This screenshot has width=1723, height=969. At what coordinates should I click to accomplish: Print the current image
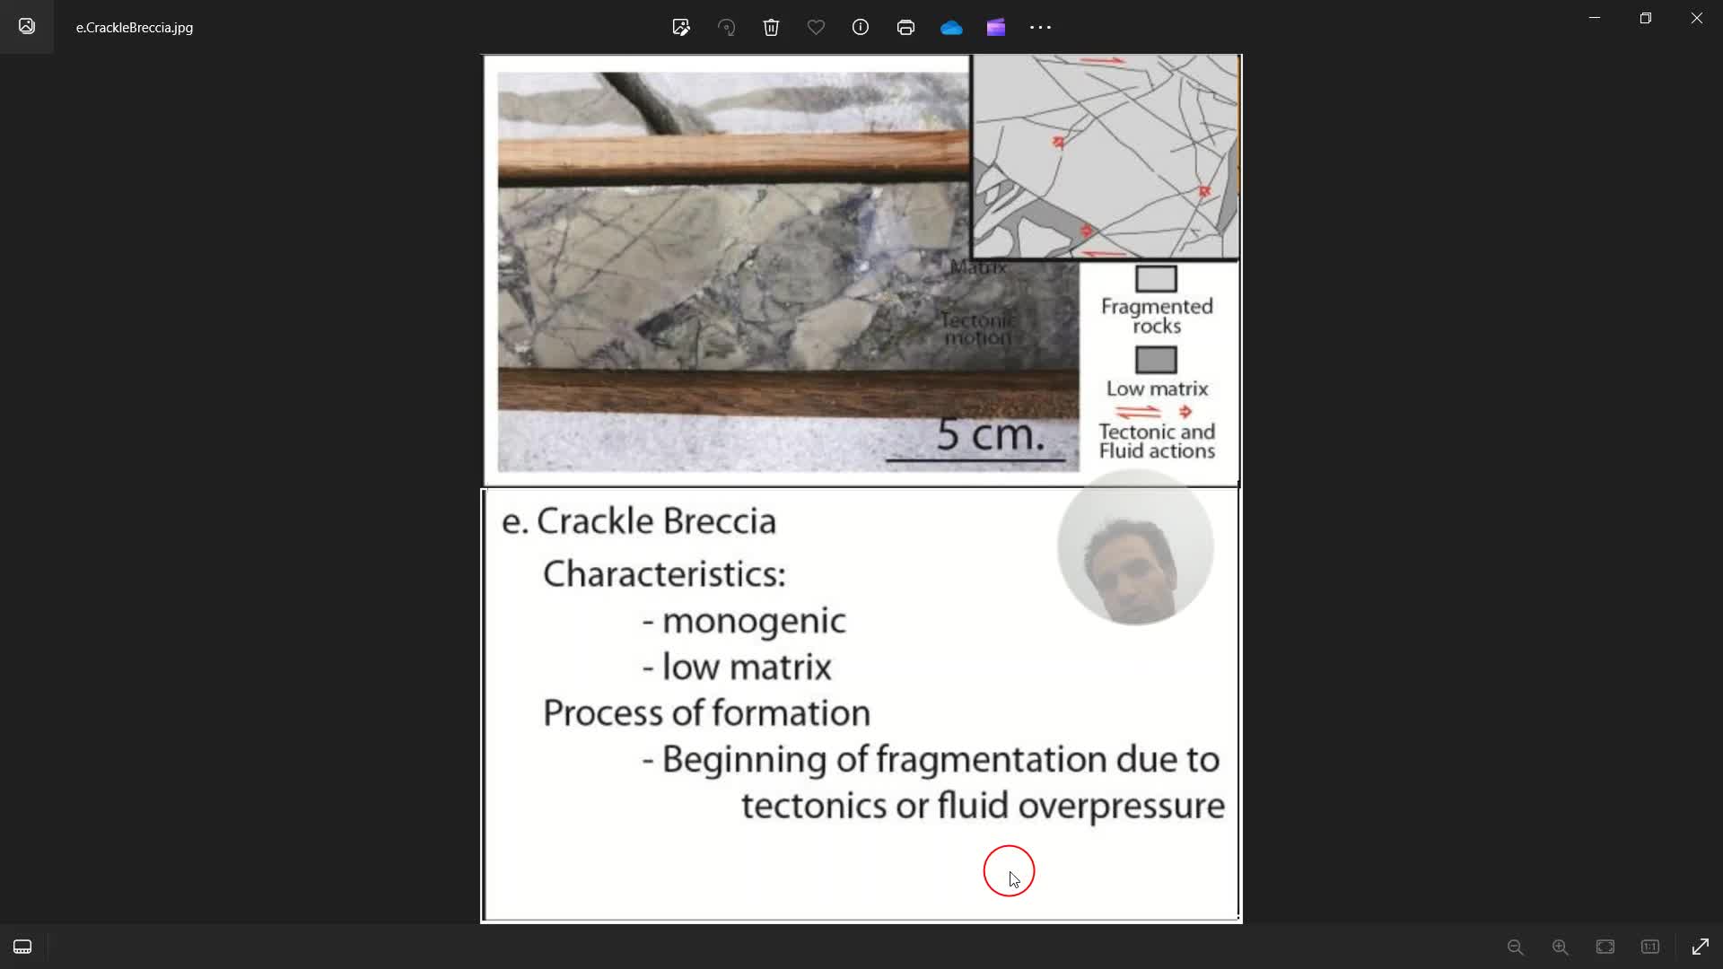tap(905, 27)
